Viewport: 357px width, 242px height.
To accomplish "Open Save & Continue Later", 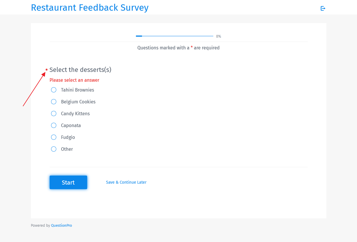I will point(126,182).
